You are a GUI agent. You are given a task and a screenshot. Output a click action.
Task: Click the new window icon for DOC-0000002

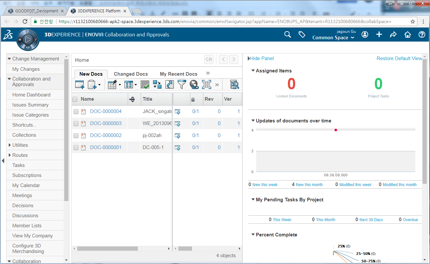[177, 136]
